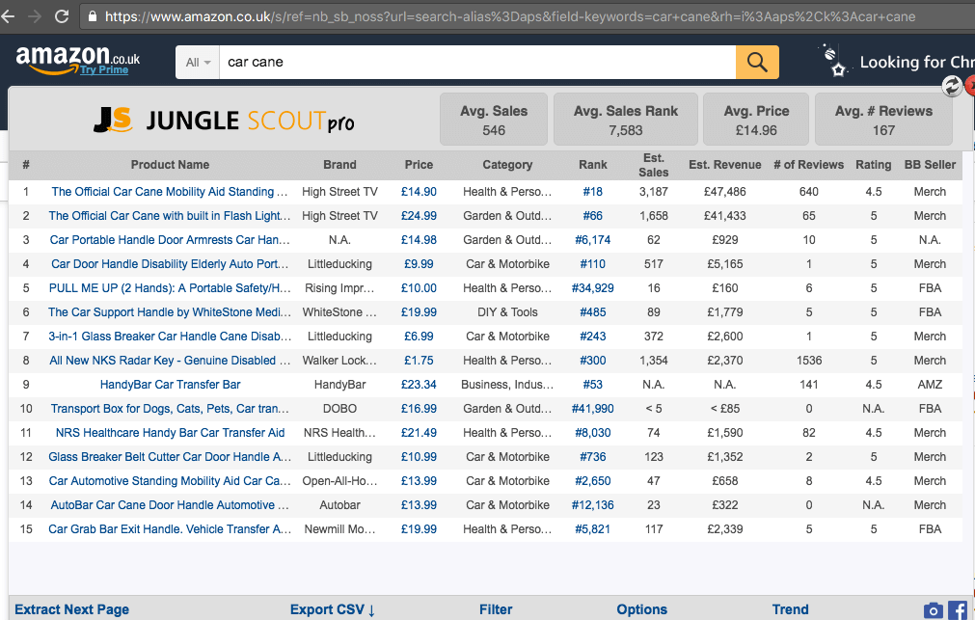Click the Avg. Price £14.96 box
975x620 pixels.
pyautogui.click(x=756, y=120)
